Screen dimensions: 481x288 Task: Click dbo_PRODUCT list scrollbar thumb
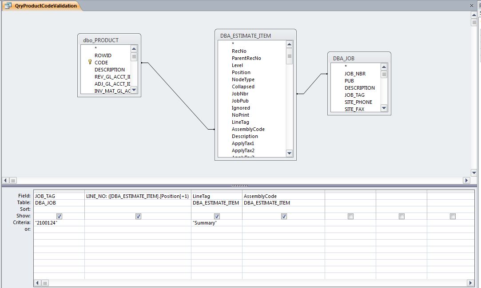[134, 56]
